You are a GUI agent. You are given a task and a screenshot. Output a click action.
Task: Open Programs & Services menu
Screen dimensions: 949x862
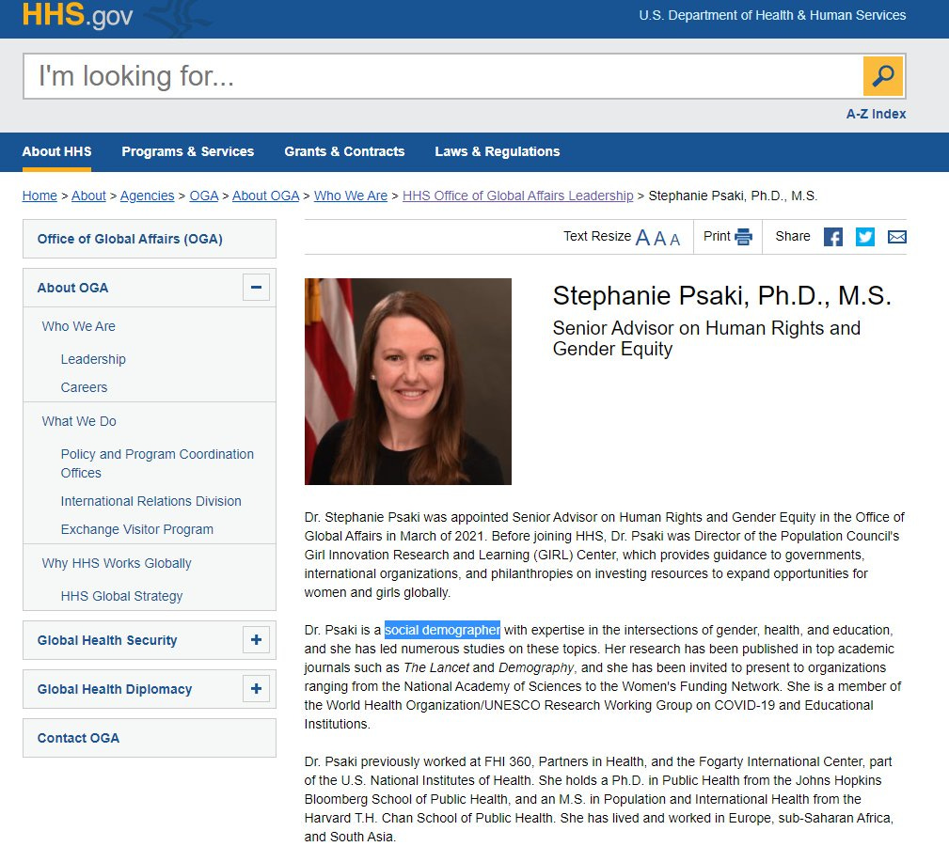187,152
